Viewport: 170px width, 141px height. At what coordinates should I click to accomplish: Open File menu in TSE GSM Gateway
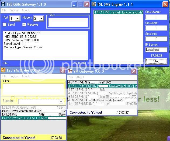4,10
